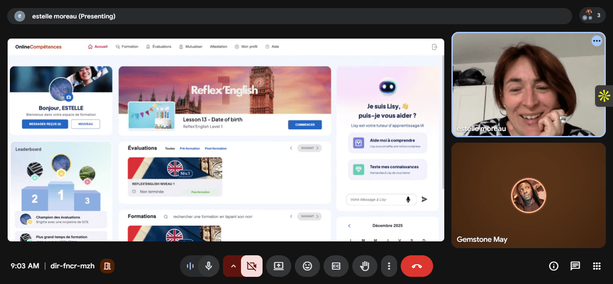Open the yellow asterisk side panel tab
Image resolution: width=613 pixels, height=284 pixels.
(604, 96)
